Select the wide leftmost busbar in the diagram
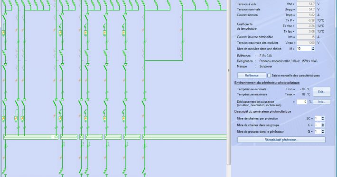The image size is (337, 177). 31,137
